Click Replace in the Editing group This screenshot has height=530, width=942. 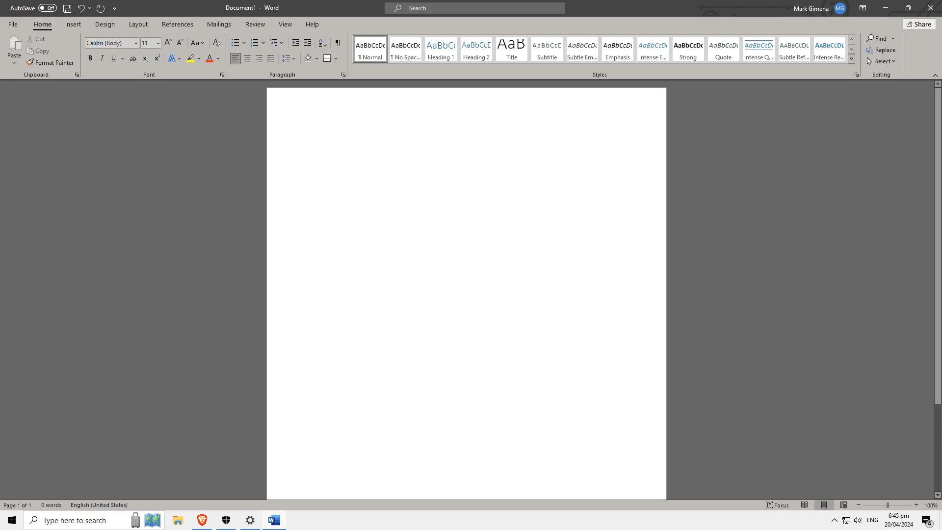881,50
